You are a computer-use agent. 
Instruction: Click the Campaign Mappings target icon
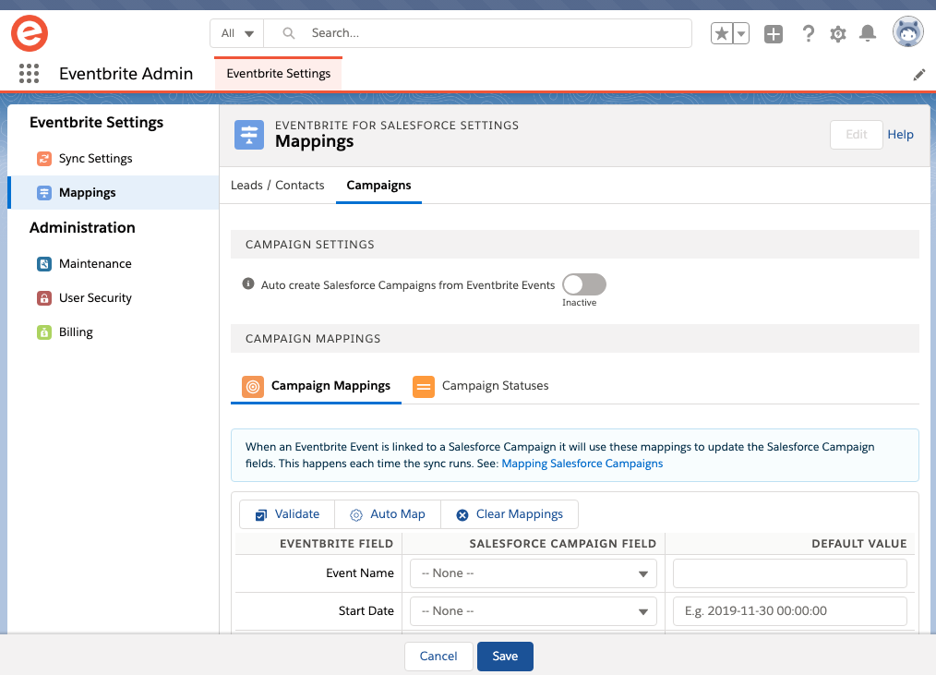(x=253, y=387)
